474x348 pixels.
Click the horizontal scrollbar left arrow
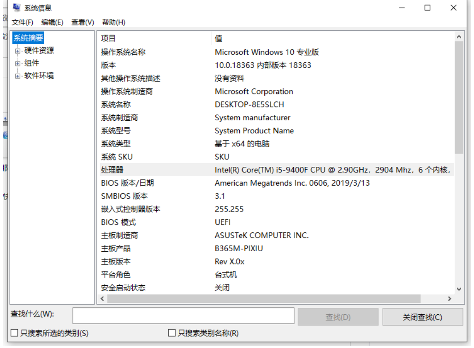102,299
